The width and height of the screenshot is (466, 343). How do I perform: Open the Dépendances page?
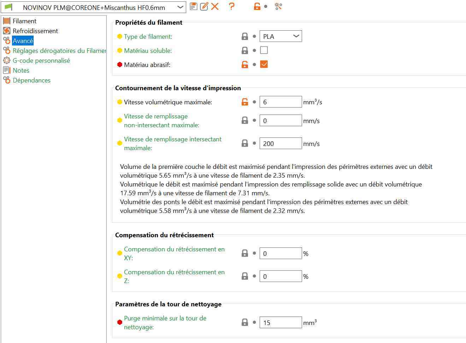click(31, 80)
